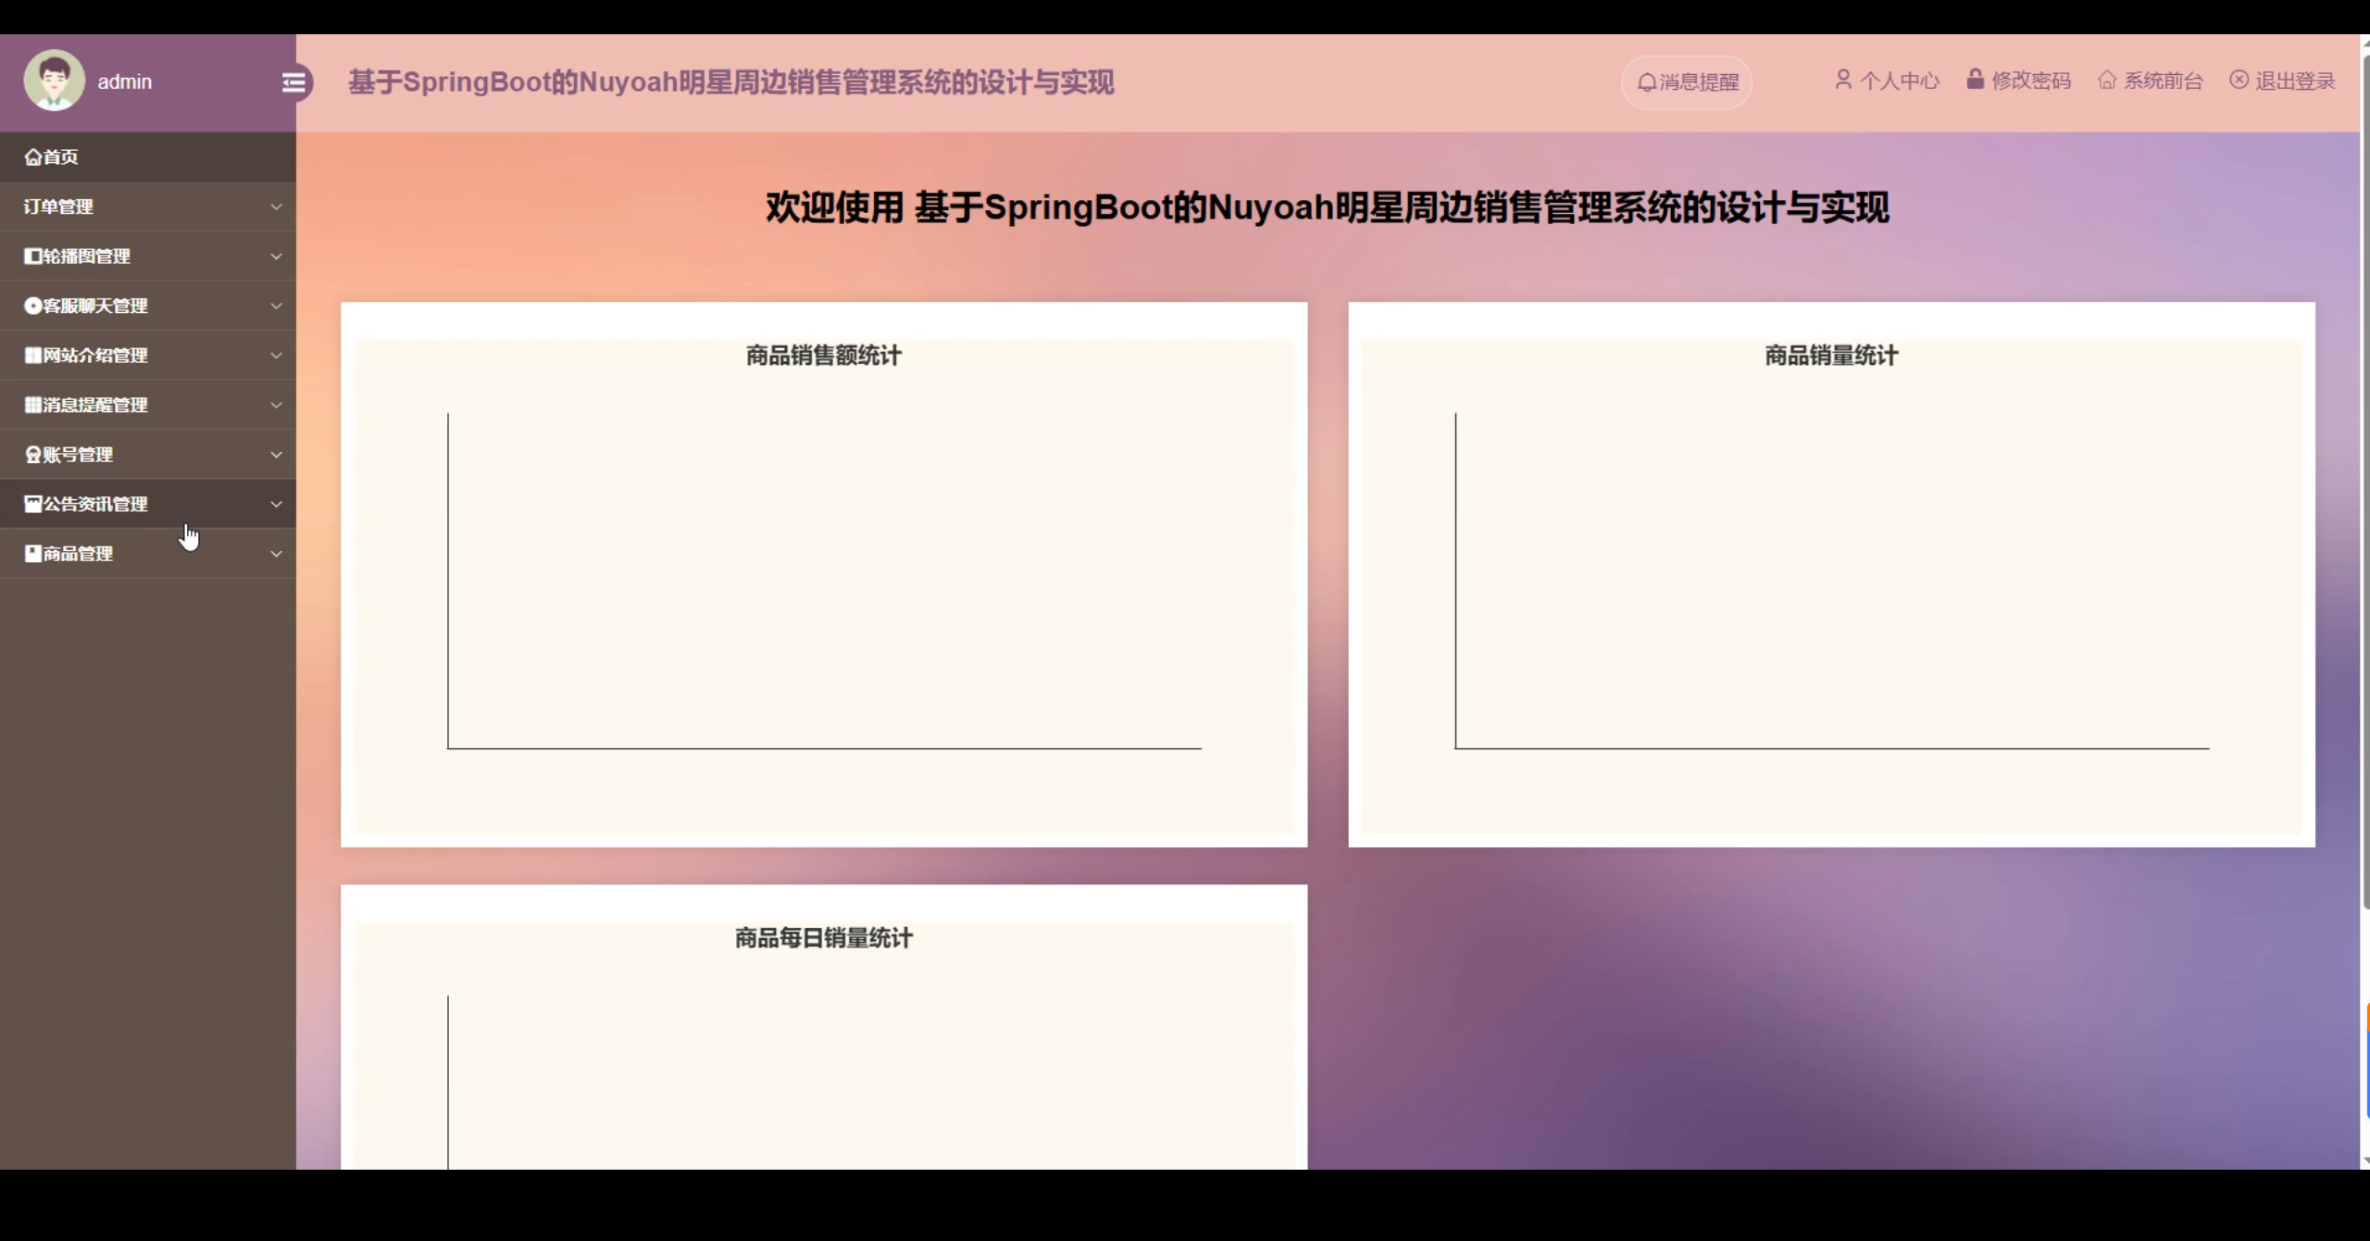Click the 轮播图管理 square icon
The height and width of the screenshot is (1241, 2370).
pos(32,257)
